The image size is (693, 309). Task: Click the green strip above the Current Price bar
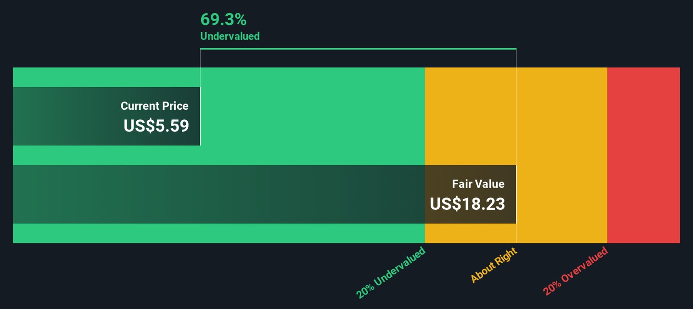[106, 77]
